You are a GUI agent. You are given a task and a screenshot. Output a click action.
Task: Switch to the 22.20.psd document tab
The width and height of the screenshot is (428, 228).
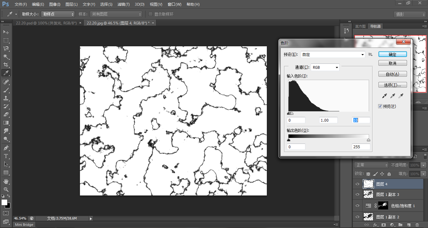46,23
